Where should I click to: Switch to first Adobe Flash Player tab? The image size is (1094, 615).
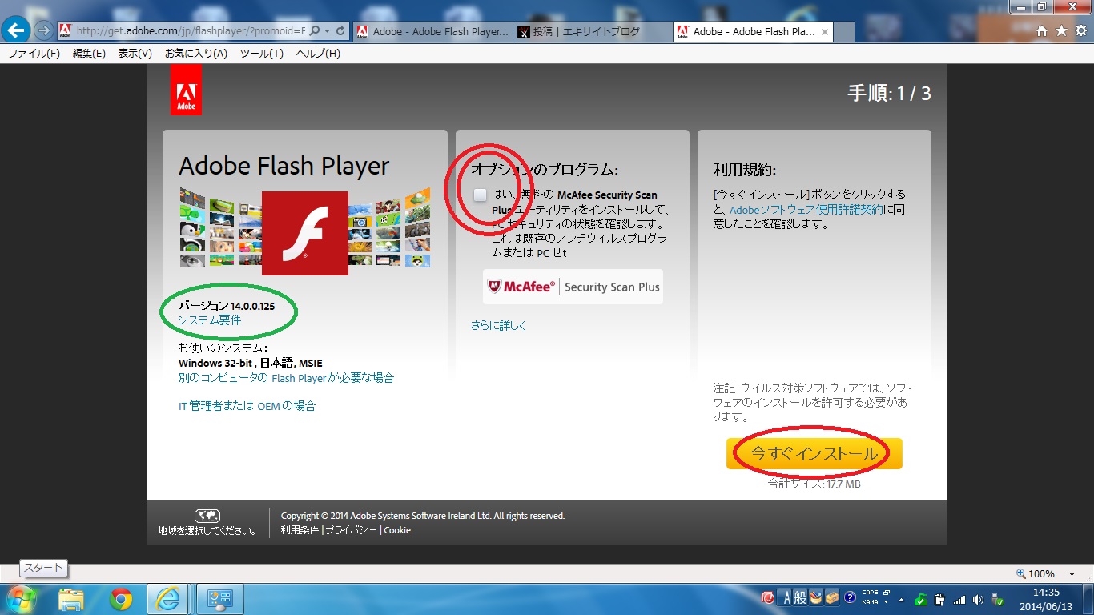pyautogui.click(x=432, y=31)
